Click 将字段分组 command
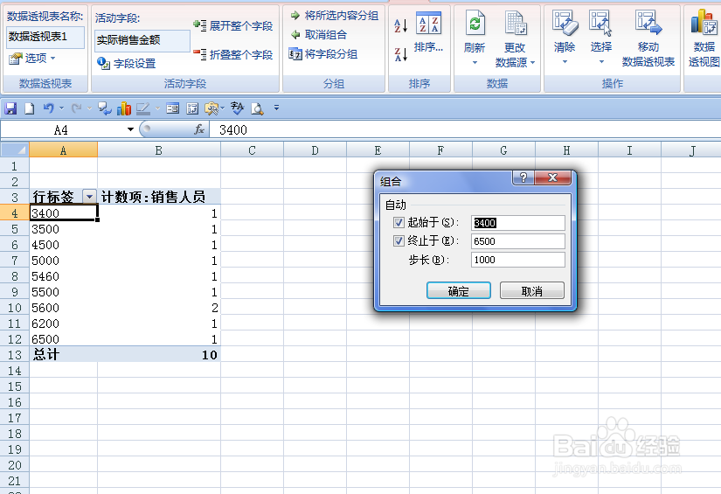Viewport: 721px width, 494px height. coord(322,54)
